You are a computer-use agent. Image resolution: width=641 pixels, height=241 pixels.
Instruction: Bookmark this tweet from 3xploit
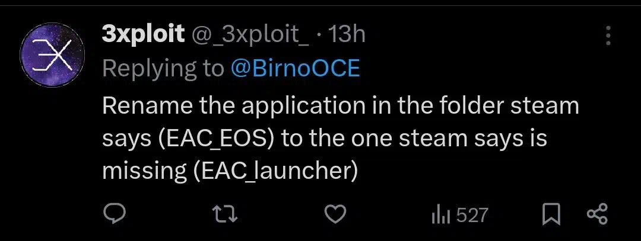pyautogui.click(x=551, y=215)
